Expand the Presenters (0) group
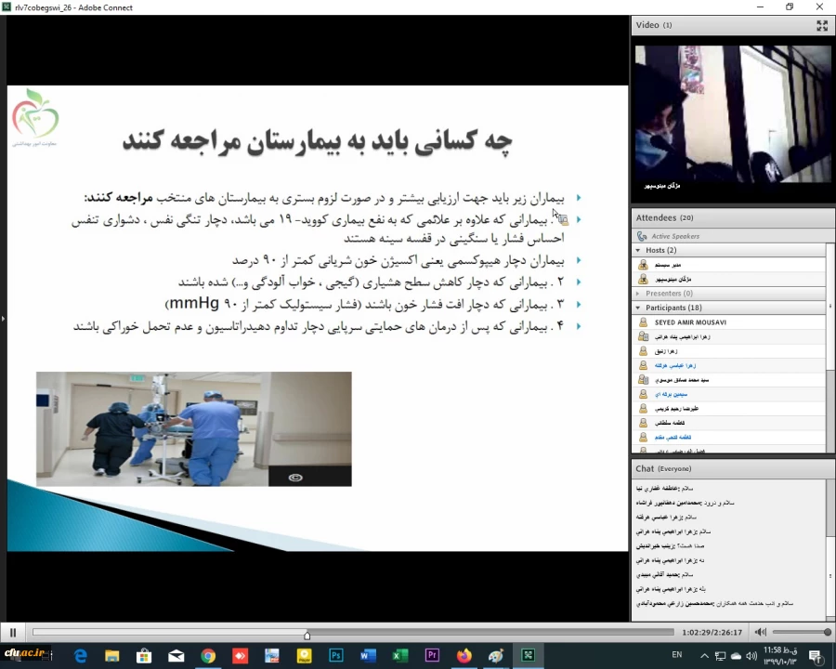Screen dimensions: 836x669 [638, 293]
